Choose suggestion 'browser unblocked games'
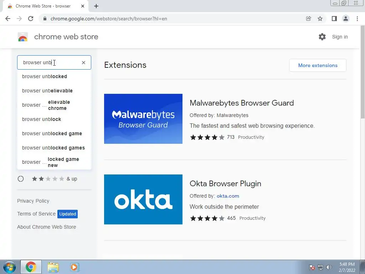 click(x=54, y=148)
